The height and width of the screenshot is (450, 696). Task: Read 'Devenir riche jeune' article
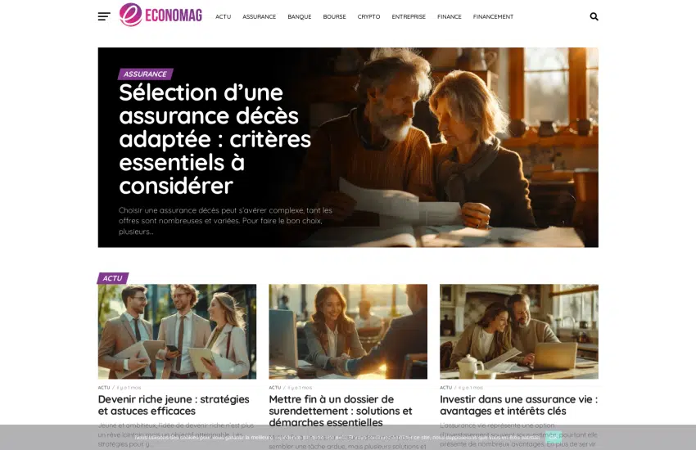[x=174, y=405]
